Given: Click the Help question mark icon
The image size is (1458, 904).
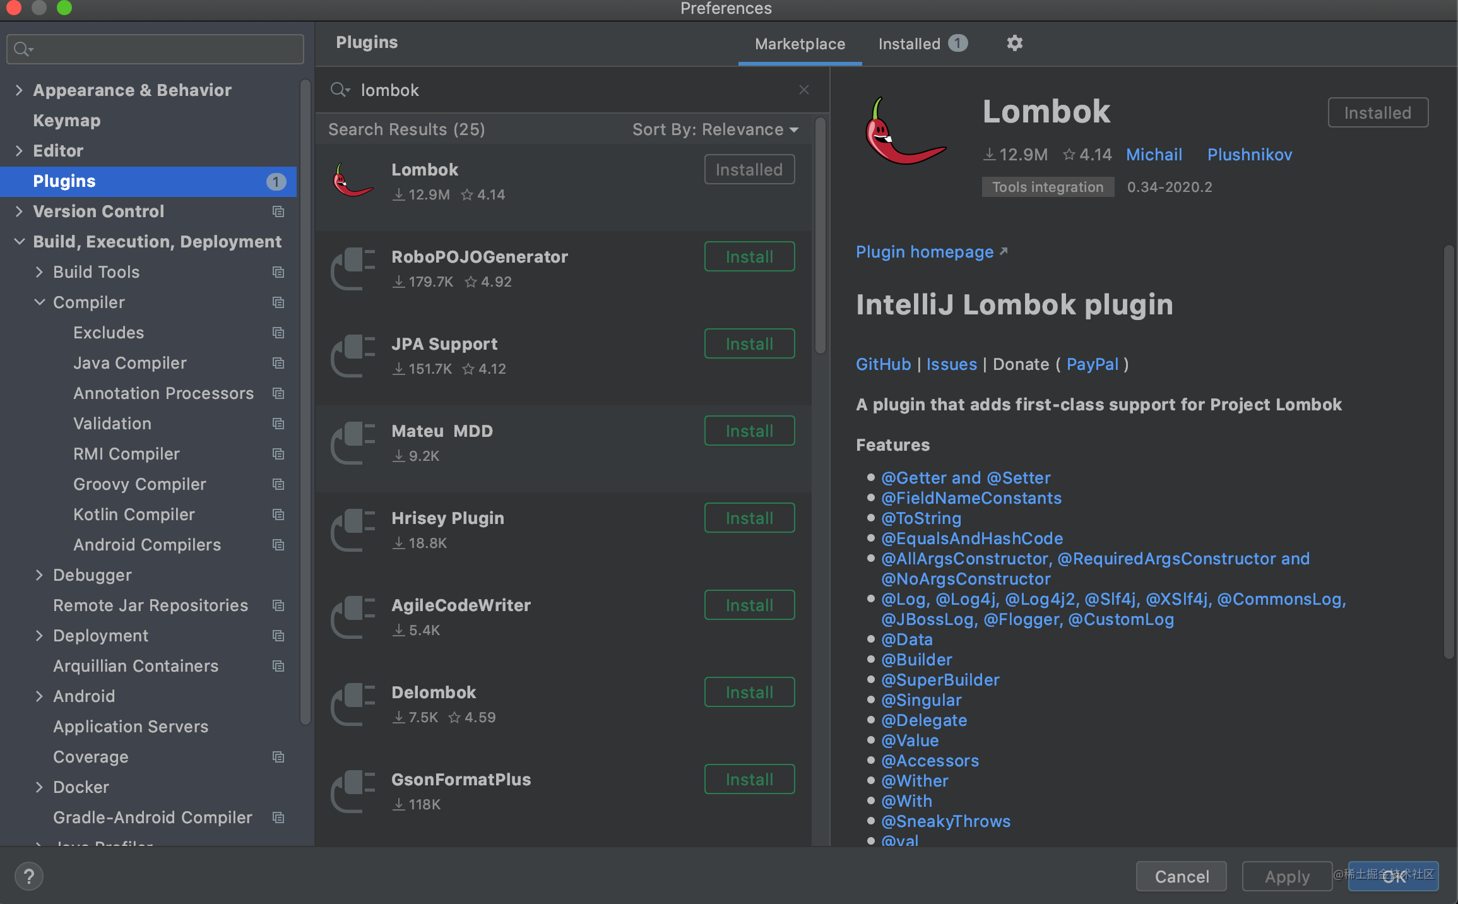Looking at the screenshot, I should (28, 876).
